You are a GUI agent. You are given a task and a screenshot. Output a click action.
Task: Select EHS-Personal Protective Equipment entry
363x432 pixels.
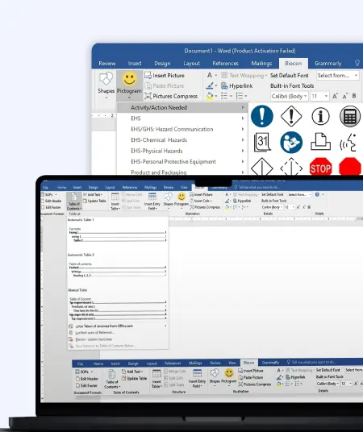click(182, 161)
